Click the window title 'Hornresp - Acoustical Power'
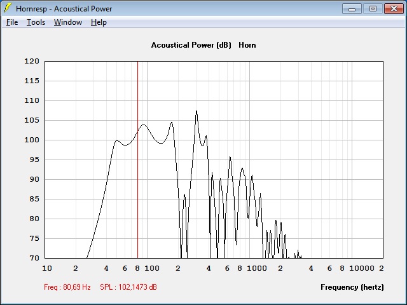The image size is (407, 305). tap(64, 9)
